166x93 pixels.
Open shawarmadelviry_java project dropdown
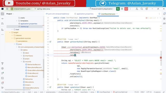(x=21, y=9)
